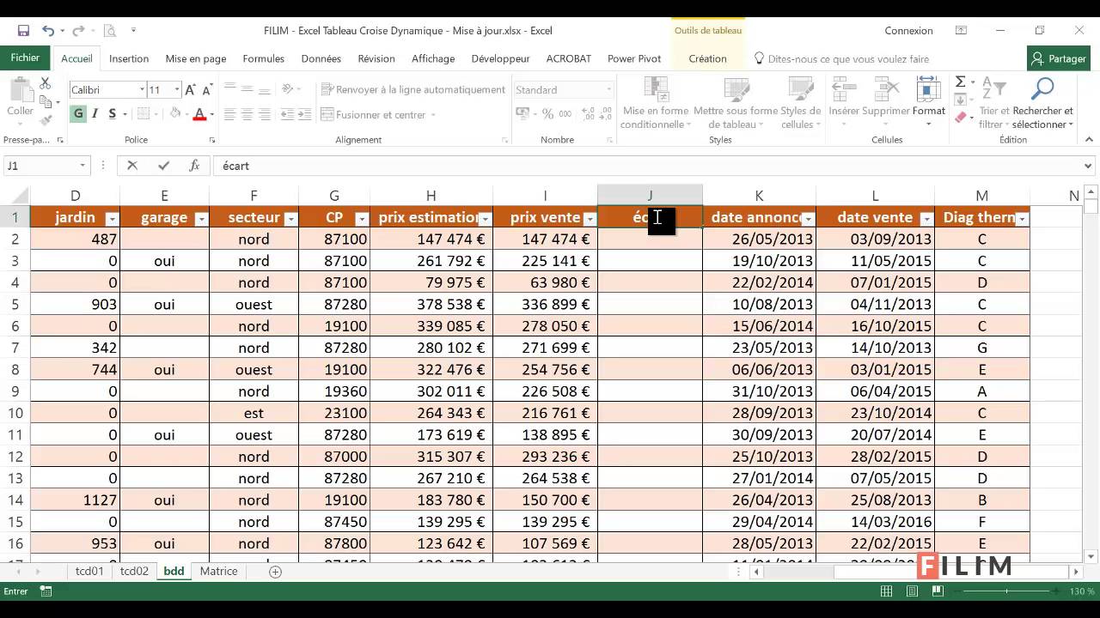
Task: Center-align text with the center icon
Action: click(247, 114)
